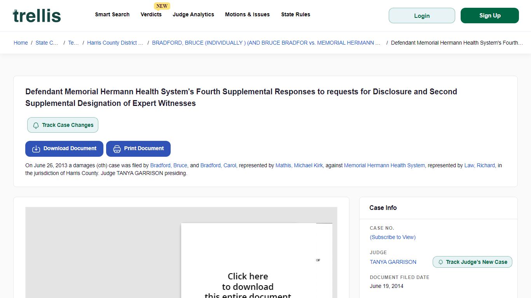The width and height of the screenshot is (531, 298).
Task: Click the (Subscribe to View) case number link
Action: coord(393,237)
